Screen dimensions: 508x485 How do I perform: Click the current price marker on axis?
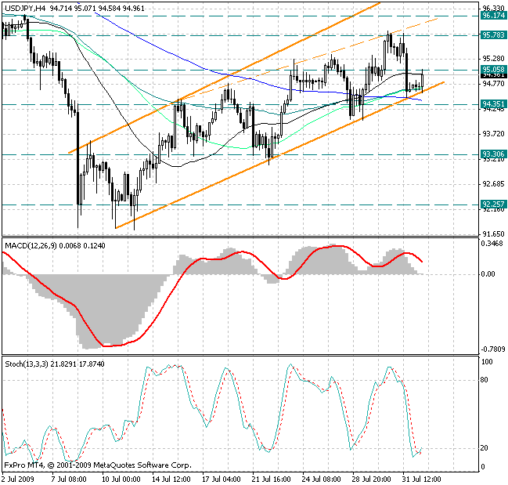tap(493, 75)
